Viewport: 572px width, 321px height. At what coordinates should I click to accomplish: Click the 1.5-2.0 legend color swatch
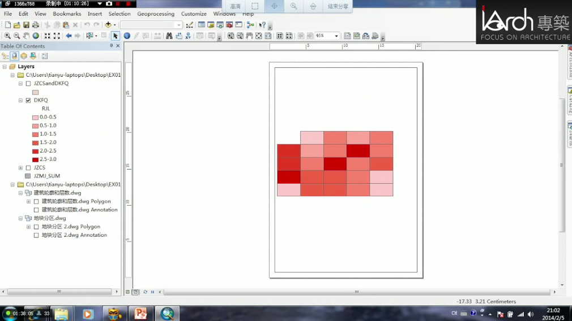click(35, 142)
